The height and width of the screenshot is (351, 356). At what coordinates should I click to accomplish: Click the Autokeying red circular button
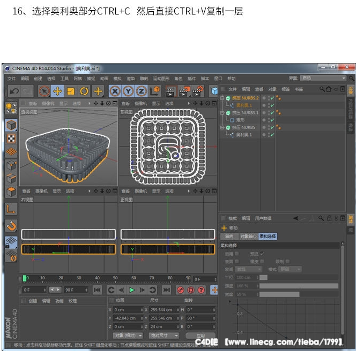pos(191,290)
